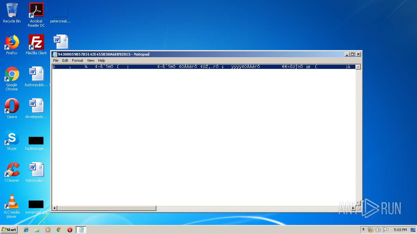Viewport: 417px width, 234px height.
Task: Minimize the Notepad window
Action: pos(347,54)
